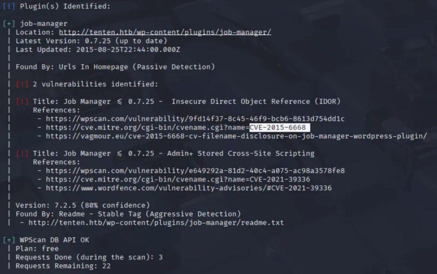Click the [!] marker beside the IDOR title

tap(22, 101)
